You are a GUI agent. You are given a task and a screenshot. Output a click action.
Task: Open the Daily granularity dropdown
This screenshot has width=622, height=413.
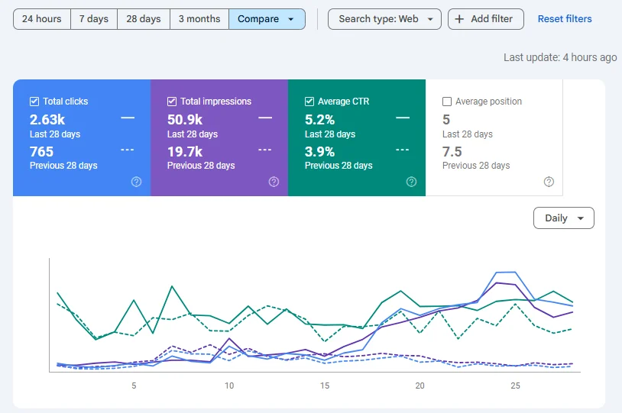point(564,218)
